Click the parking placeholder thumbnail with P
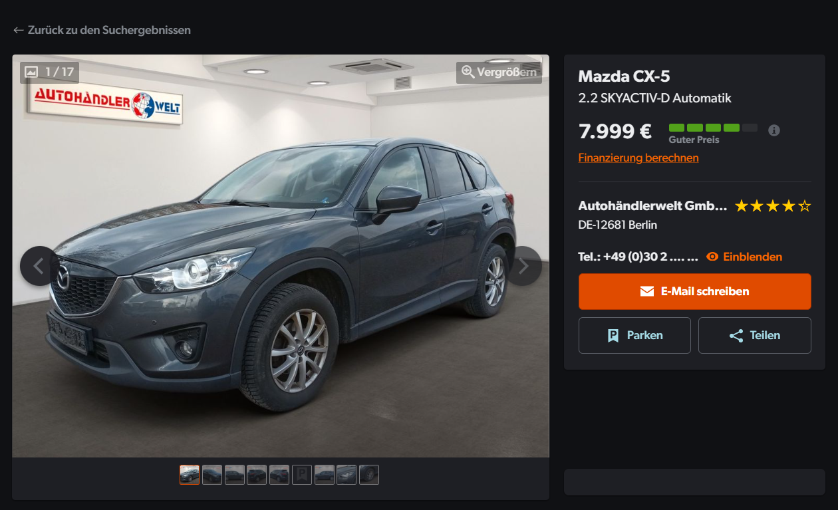This screenshot has width=838, height=510. point(302,475)
